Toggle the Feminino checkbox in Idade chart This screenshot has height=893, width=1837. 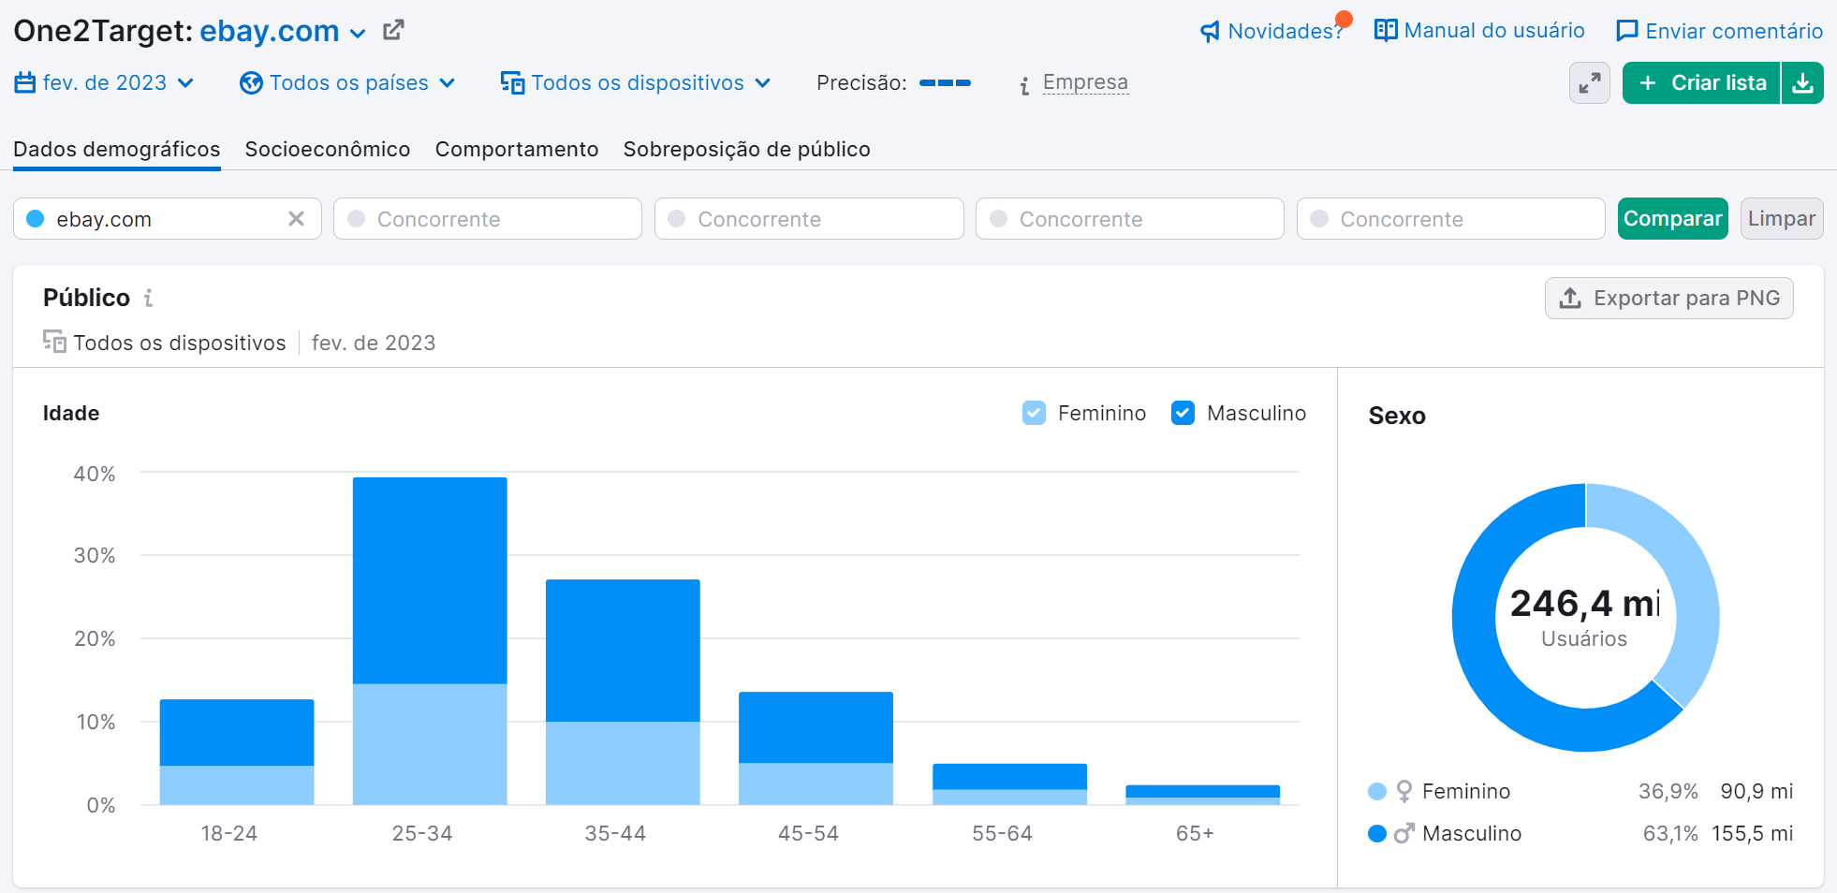coord(1034,413)
